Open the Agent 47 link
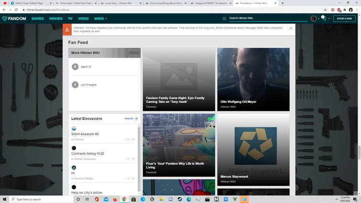This screenshot has width=361, height=203. 86,67
